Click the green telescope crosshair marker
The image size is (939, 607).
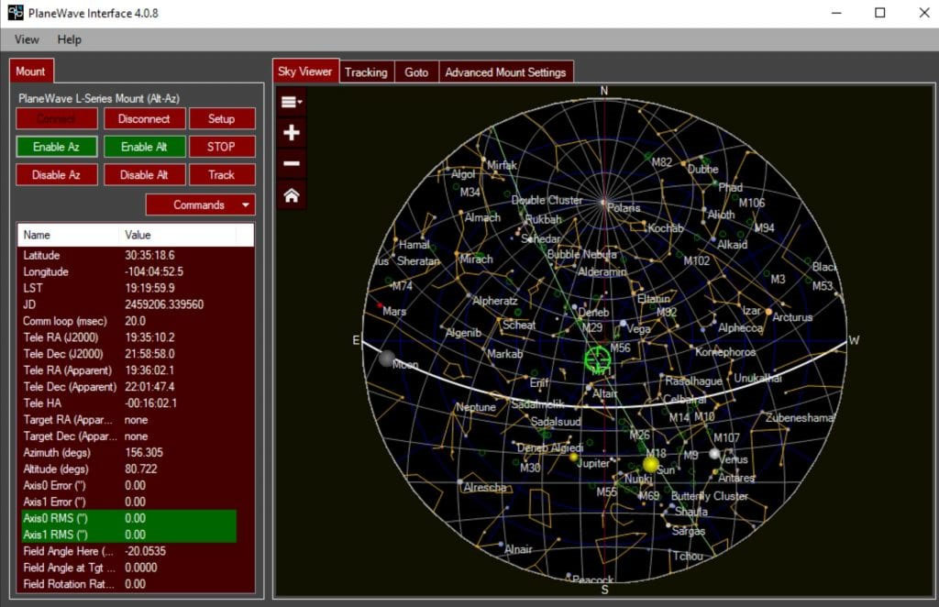(598, 359)
